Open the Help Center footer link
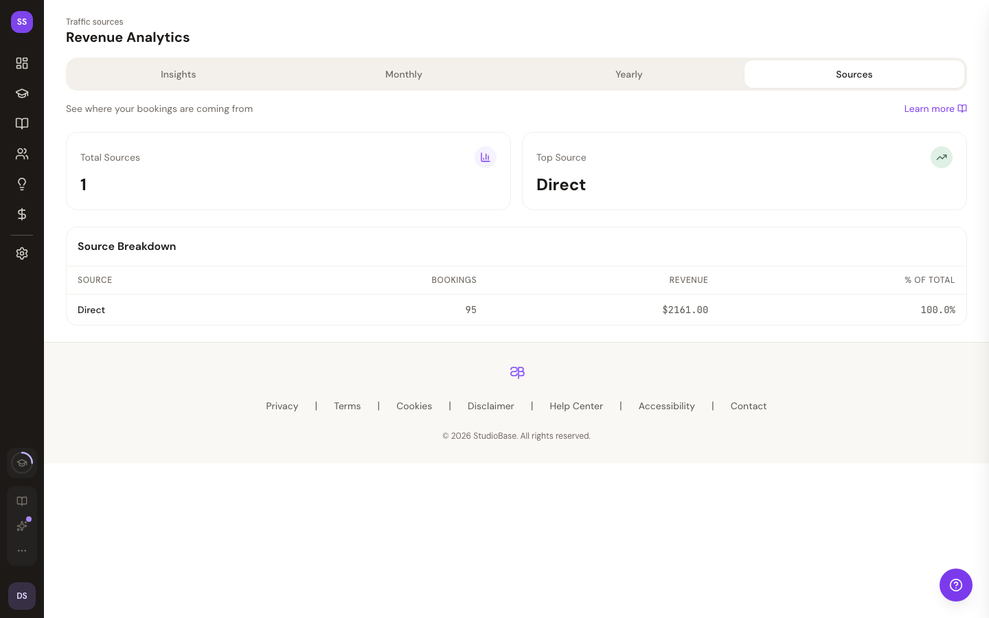The height and width of the screenshot is (618, 989). (576, 406)
